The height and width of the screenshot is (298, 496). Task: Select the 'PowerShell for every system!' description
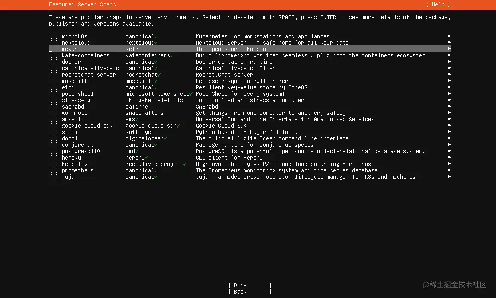(x=240, y=94)
